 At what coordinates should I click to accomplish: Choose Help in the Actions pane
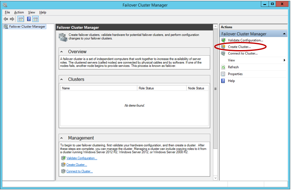231,81
